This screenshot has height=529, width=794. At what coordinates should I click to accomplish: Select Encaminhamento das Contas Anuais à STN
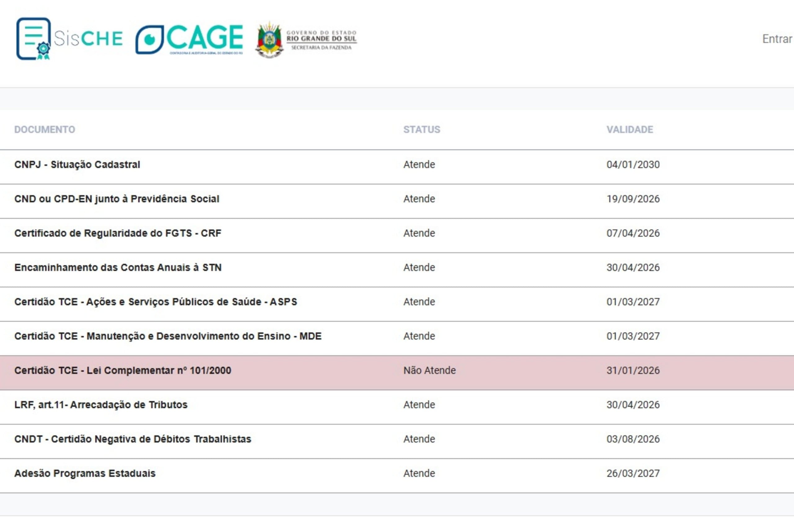118,267
